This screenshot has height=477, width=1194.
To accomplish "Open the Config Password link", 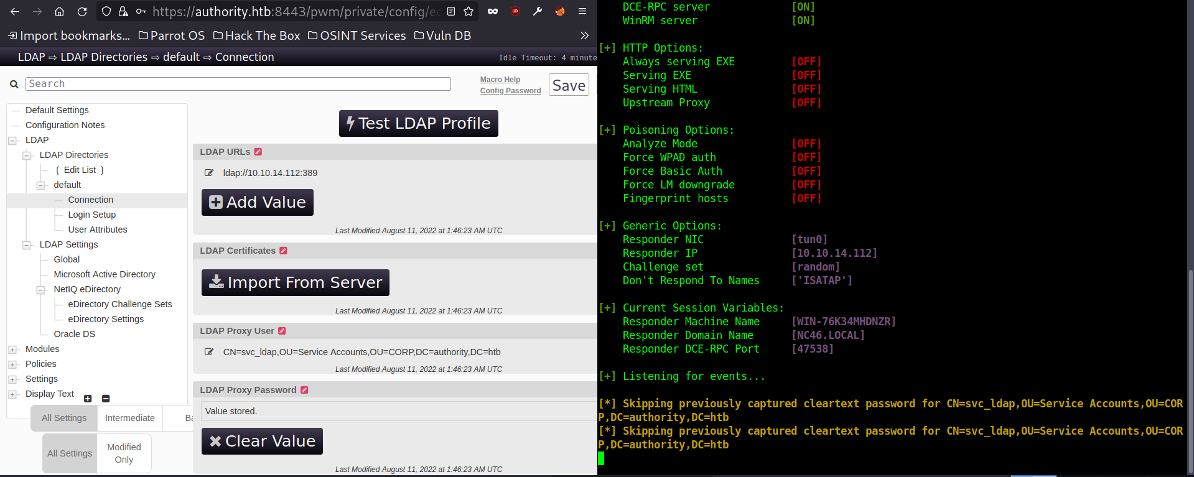I will pos(511,91).
